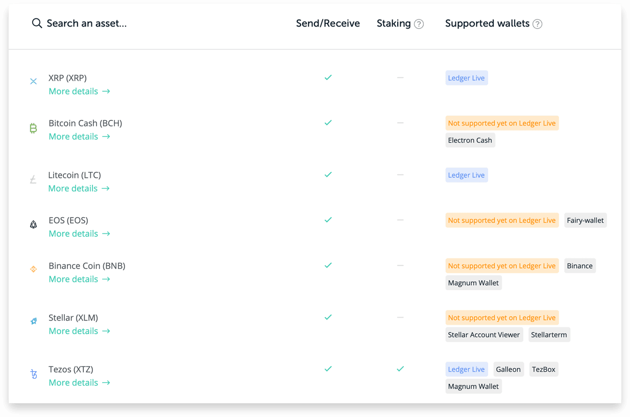Click the Supported wallets help icon
Image resolution: width=630 pixels, height=417 pixels.
538,24
